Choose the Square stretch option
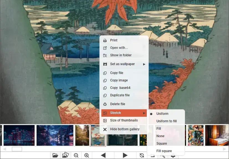 coord(161,144)
